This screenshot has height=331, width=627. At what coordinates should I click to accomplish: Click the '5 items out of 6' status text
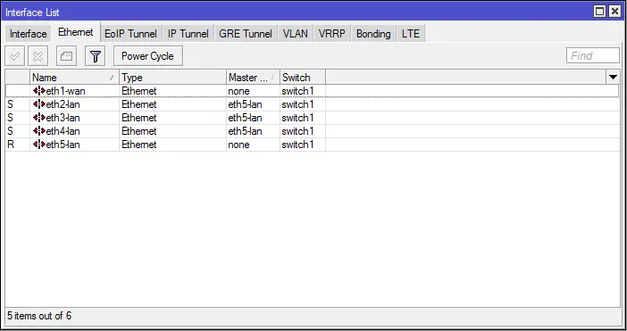click(x=39, y=316)
